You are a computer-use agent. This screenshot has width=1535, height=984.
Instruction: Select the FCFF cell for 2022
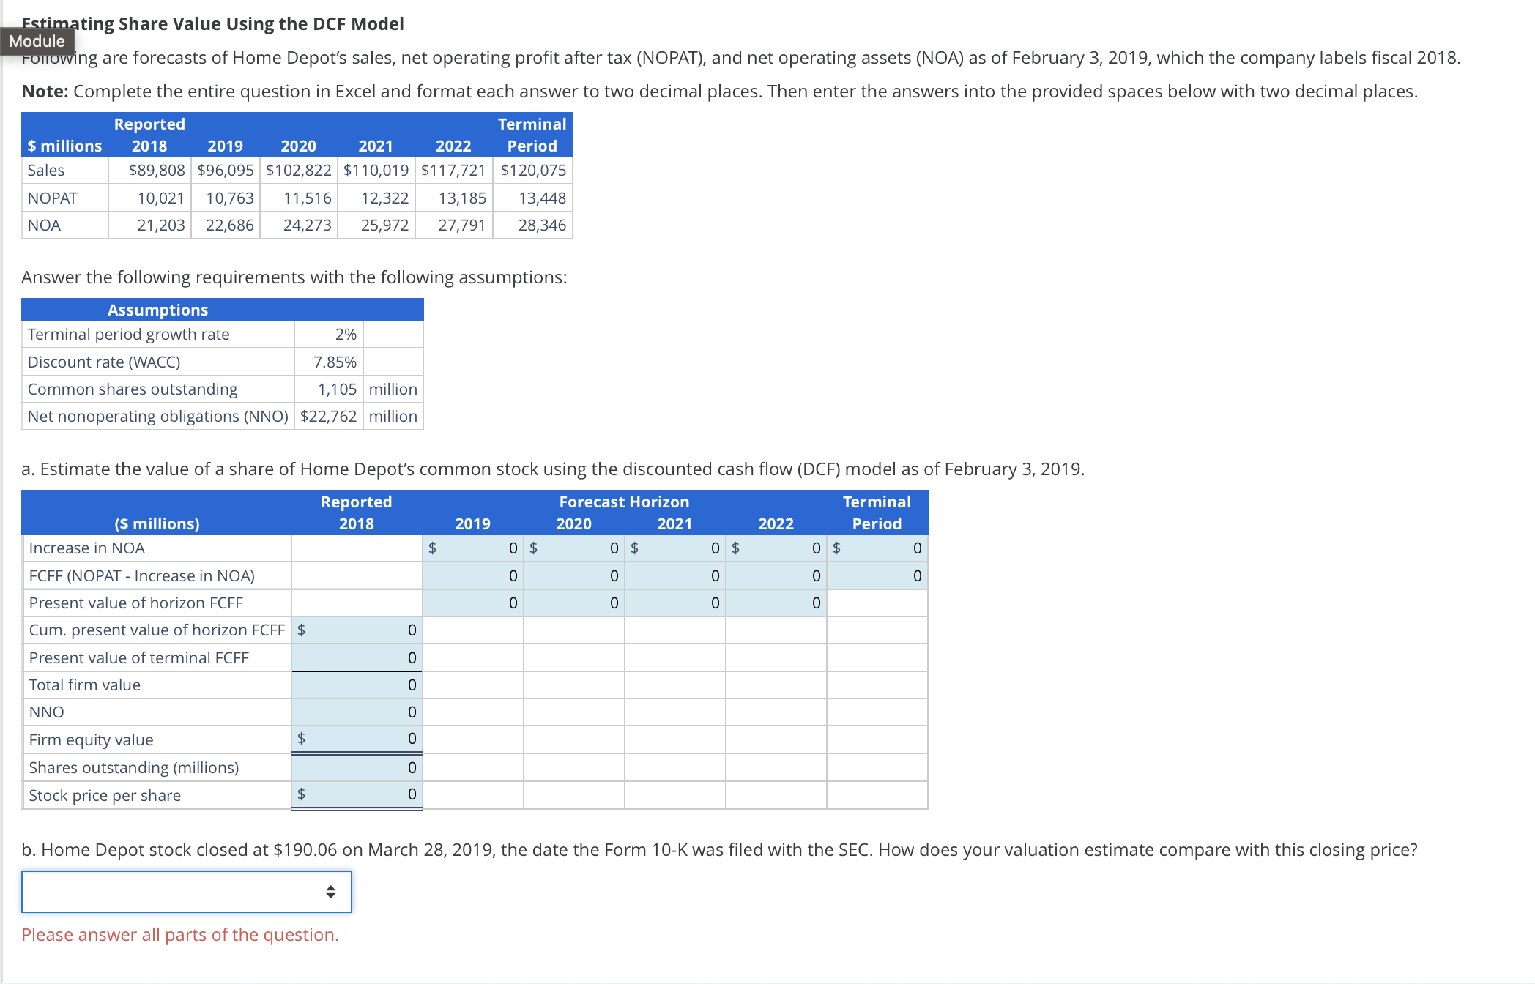[775, 575]
